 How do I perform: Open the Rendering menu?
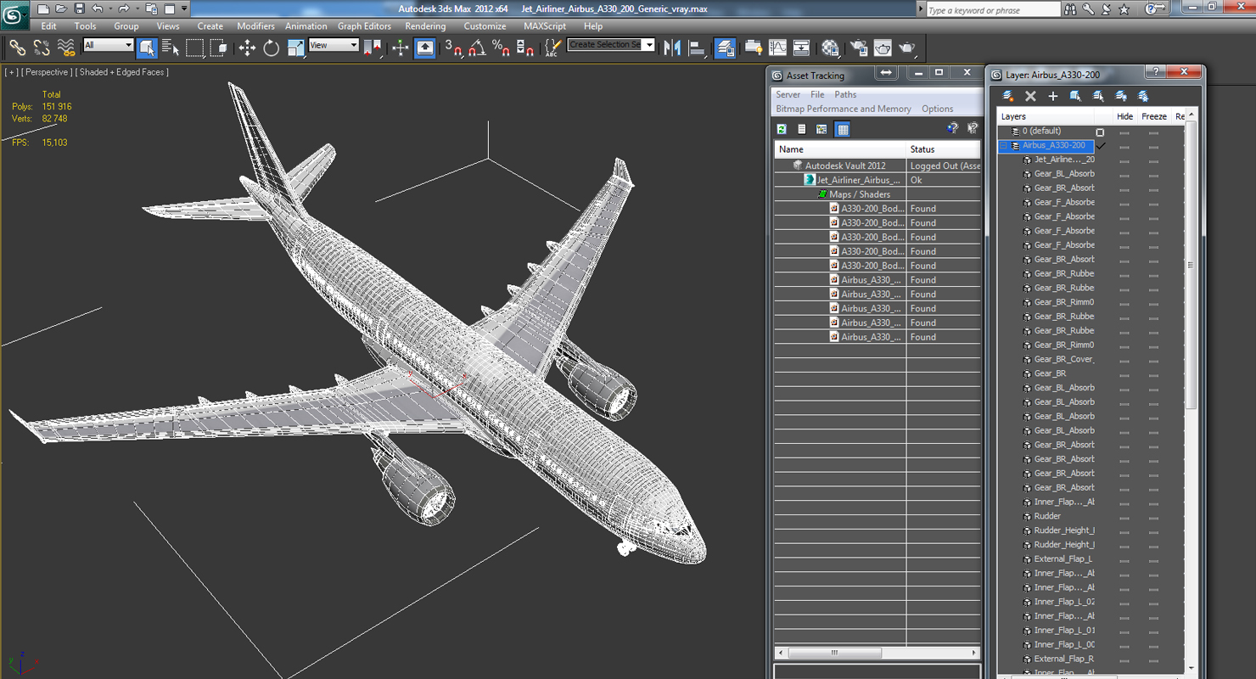(425, 26)
